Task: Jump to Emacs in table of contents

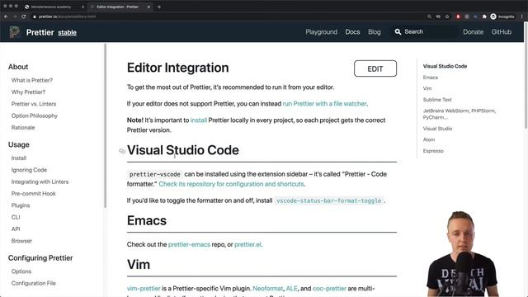Action: point(431,77)
